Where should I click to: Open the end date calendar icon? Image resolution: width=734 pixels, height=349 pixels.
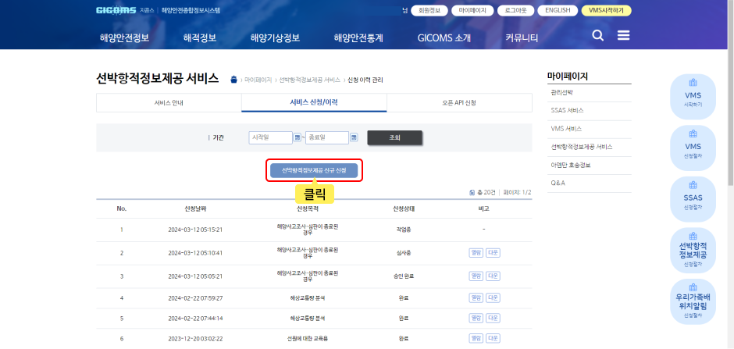tap(354, 137)
